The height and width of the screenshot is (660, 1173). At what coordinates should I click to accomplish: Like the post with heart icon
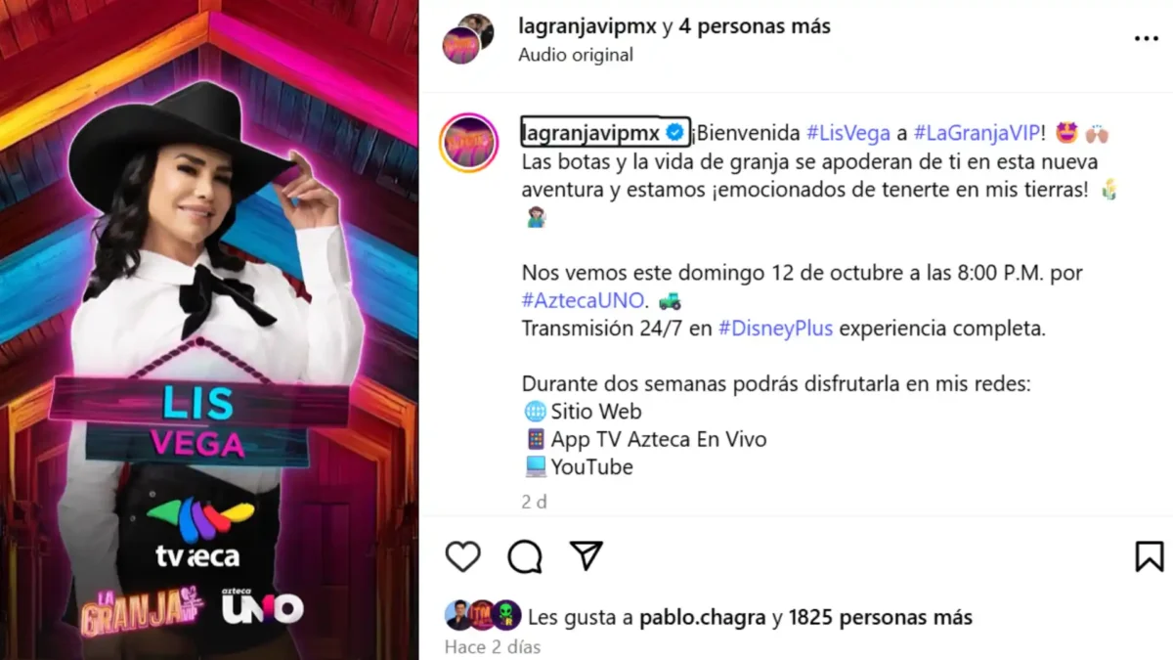pyautogui.click(x=463, y=556)
